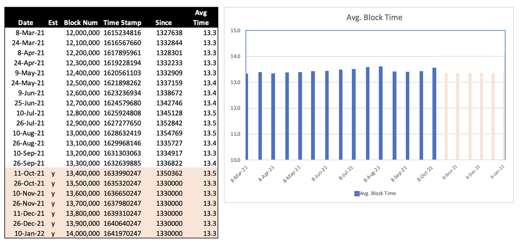The image size is (530, 244).
Task: Click the first blue bar in the chart
Action: click(247, 117)
